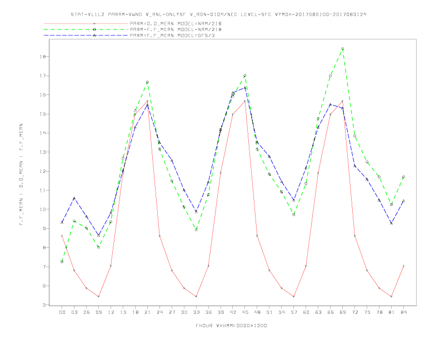Click blue GFS triangle marker at hour 84
Screen dimensions: 440x340
[x=403, y=201]
